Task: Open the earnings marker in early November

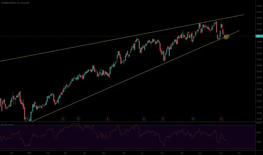Action: [221, 119]
